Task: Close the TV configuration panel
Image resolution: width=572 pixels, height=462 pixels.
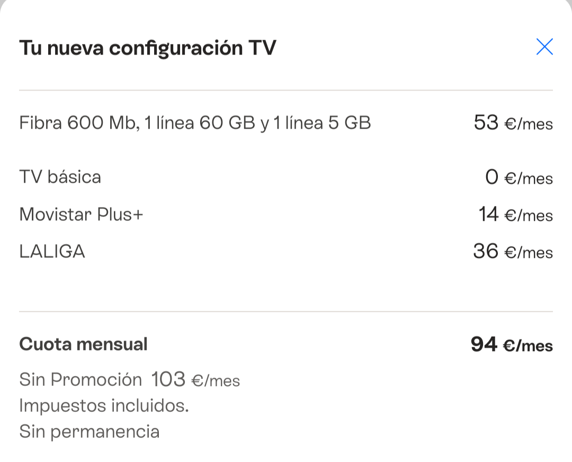Action: (544, 47)
